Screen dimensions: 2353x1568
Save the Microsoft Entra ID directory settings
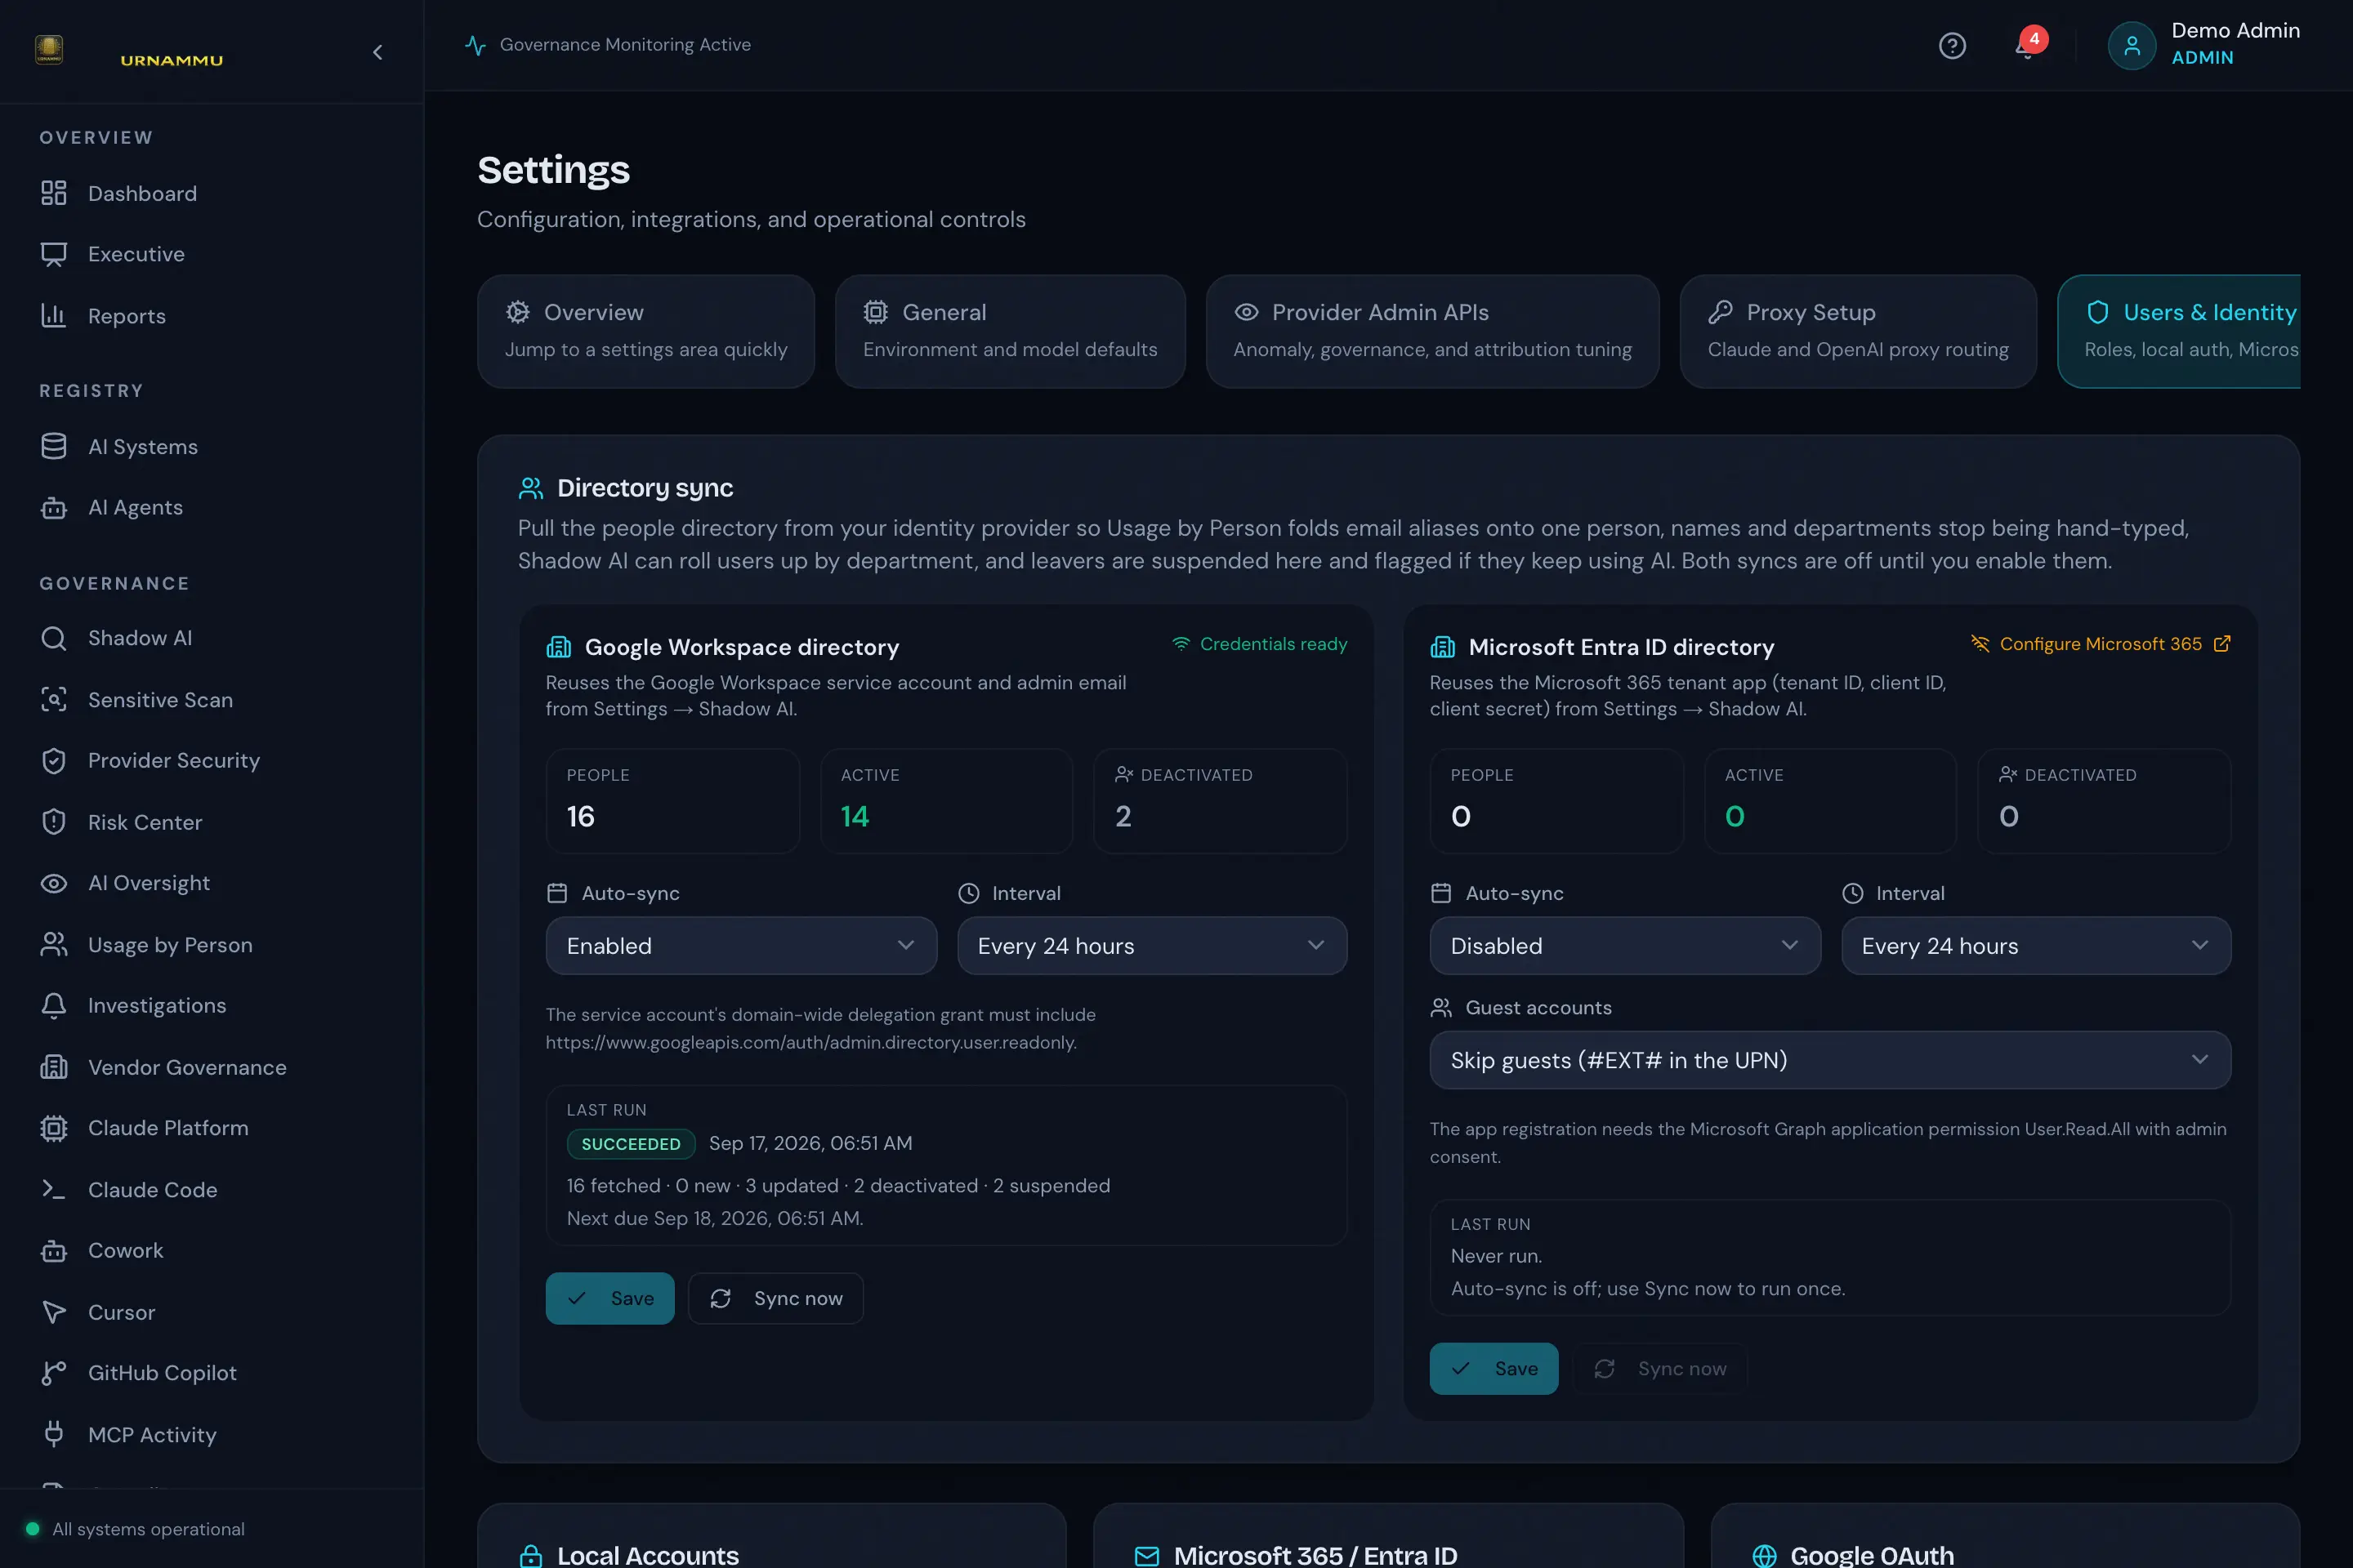coord(1494,1368)
